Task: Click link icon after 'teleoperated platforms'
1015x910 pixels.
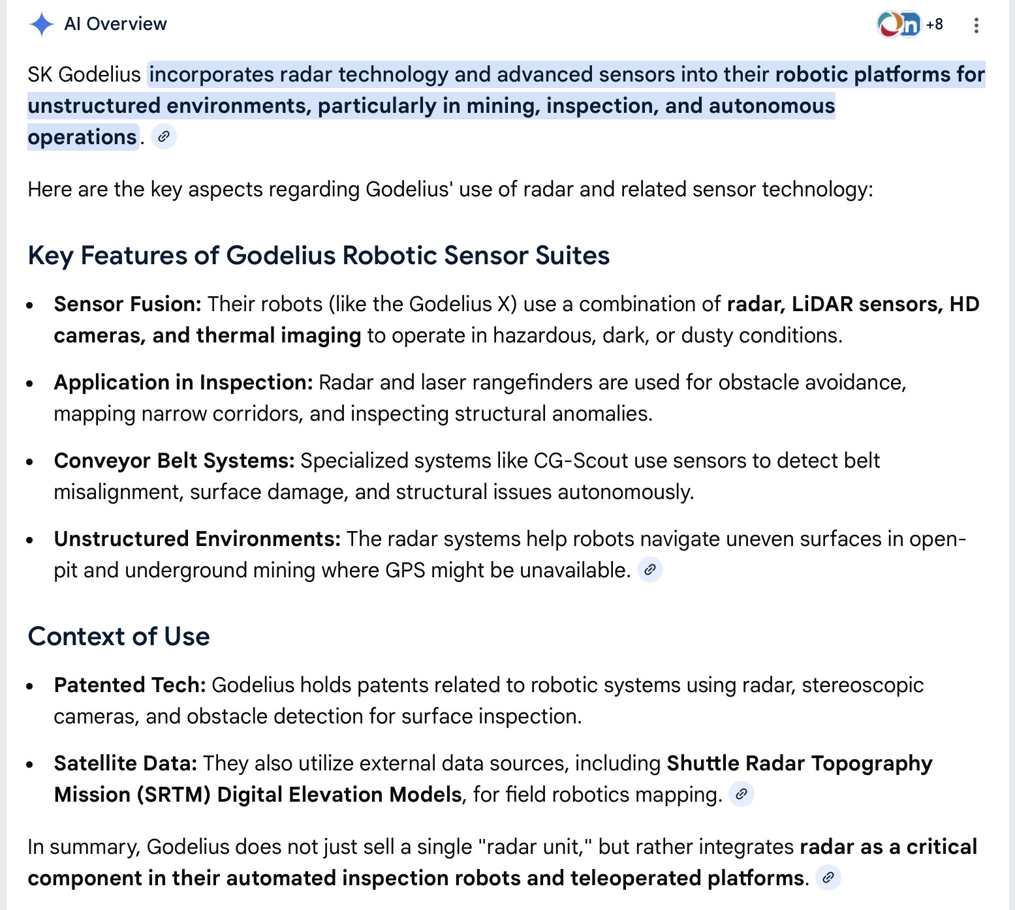Action: pyautogui.click(x=828, y=877)
